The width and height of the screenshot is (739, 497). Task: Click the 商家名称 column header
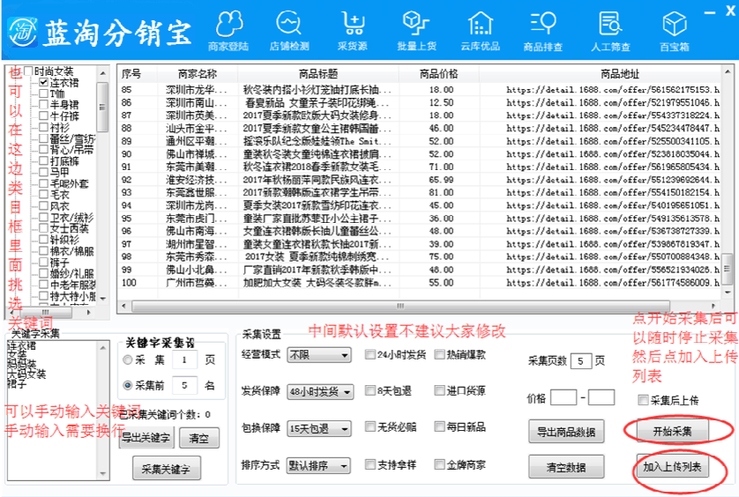pyautogui.click(x=198, y=74)
